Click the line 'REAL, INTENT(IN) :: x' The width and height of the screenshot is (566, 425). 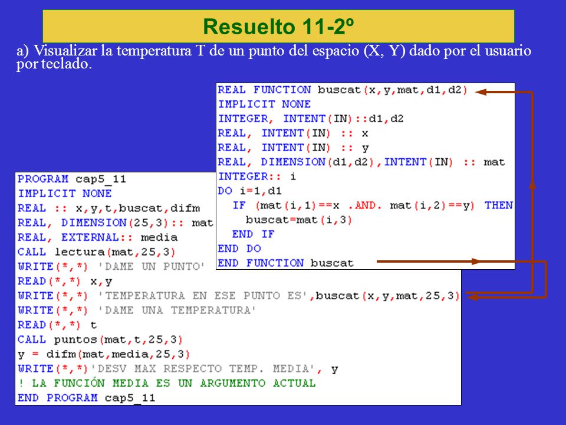(x=293, y=133)
